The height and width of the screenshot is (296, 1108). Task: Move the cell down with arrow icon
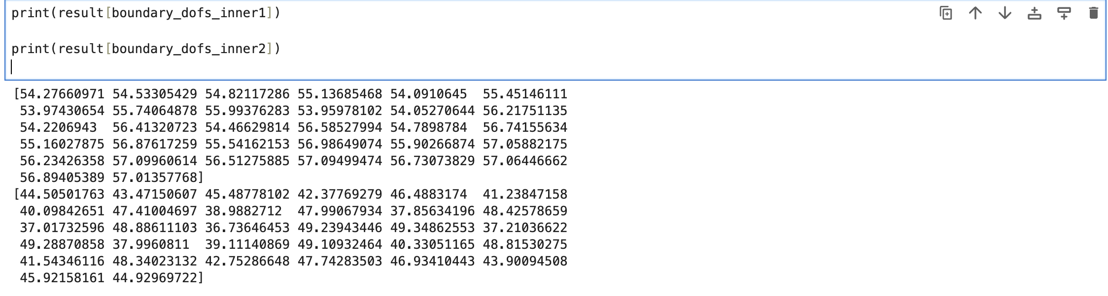pyautogui.click(x=1004, y=13)
